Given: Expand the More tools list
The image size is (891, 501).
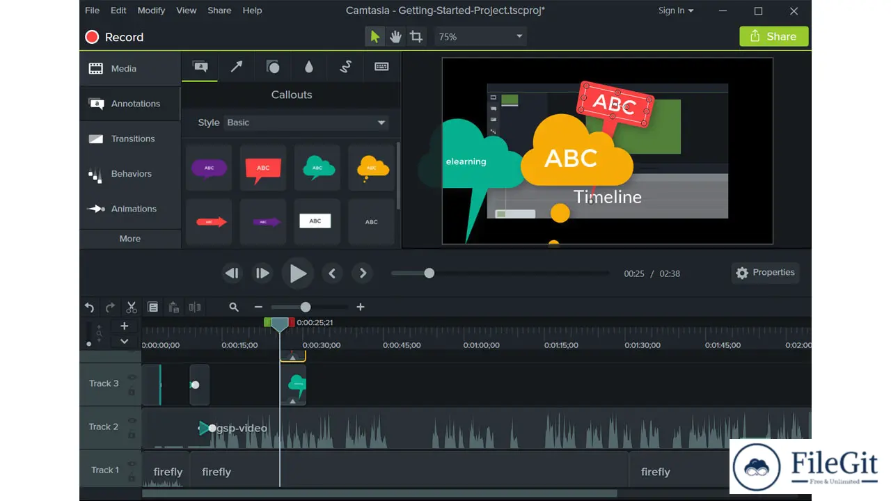Looking at the screenshot, I should pos(130,239).
